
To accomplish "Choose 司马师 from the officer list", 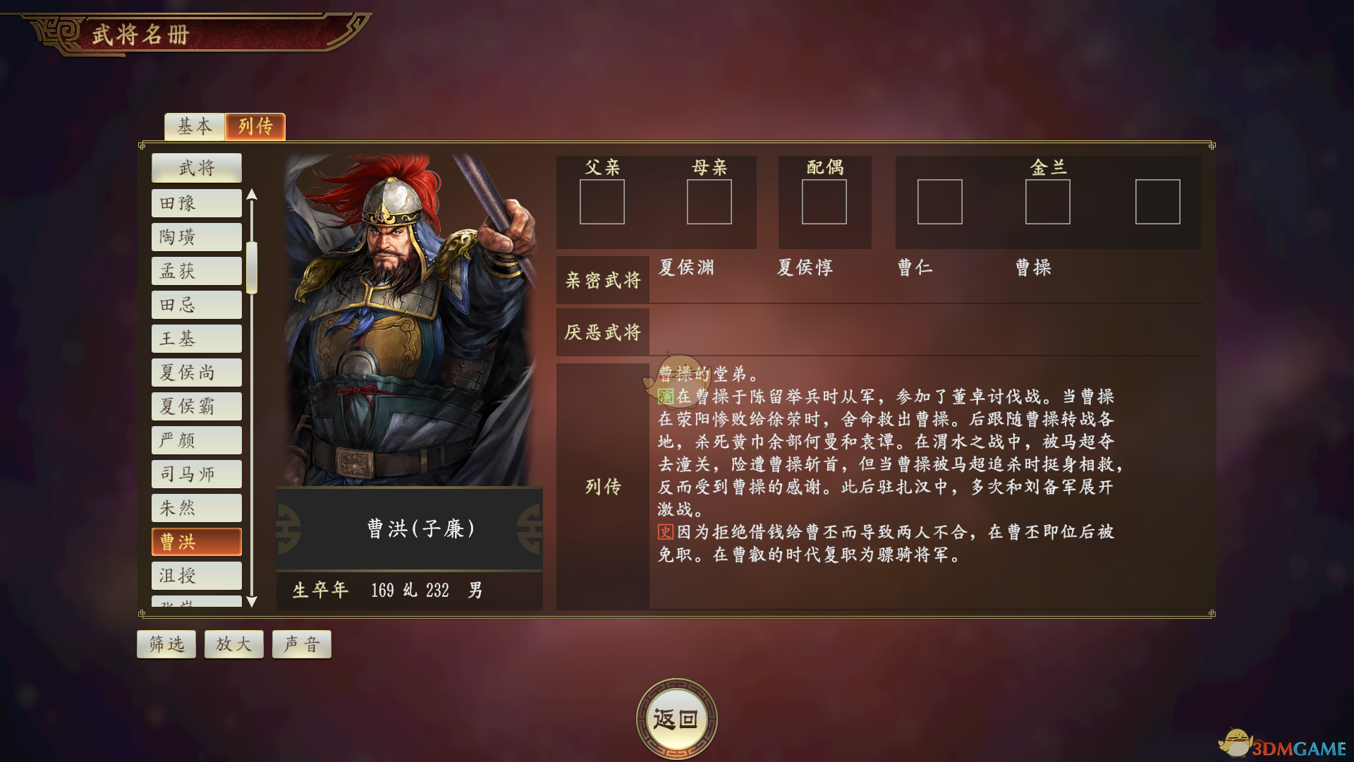I will (x=197, y=474).
